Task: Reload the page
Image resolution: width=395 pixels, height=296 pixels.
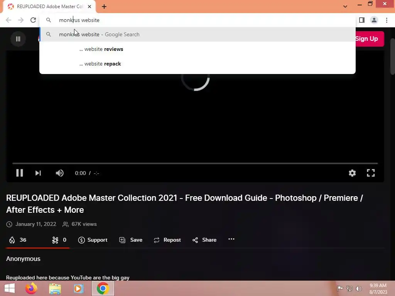Action: tap(33, 20)
